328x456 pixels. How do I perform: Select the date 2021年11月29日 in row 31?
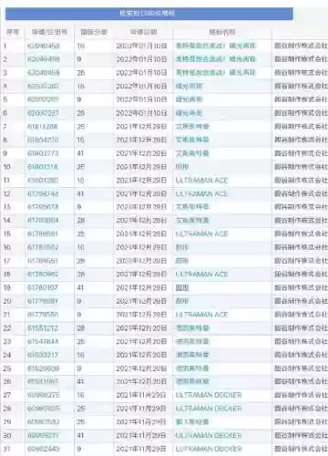[x=141, y=449]
